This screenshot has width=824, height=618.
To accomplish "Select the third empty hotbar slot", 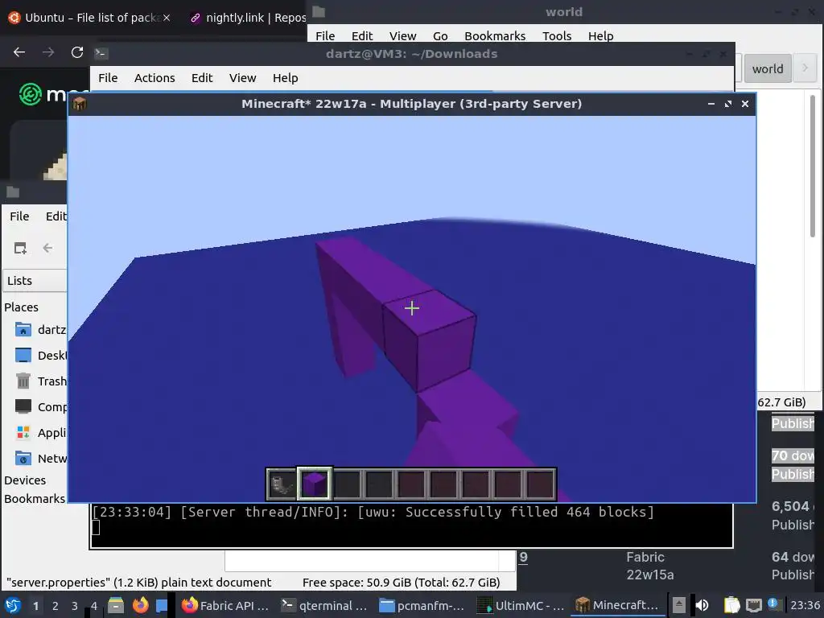I will click(411, 484).
